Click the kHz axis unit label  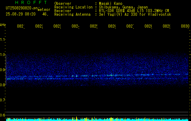click(x=3, y=25)
